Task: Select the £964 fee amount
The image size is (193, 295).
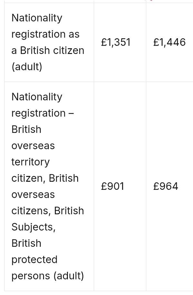Action: [166, 187]
